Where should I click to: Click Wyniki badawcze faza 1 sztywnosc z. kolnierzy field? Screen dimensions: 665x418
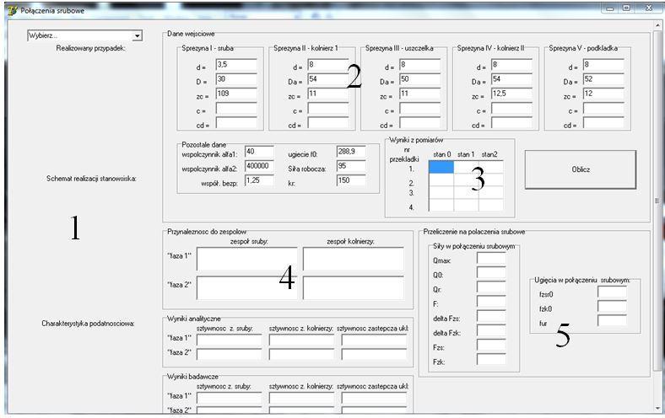pos(302,398)
